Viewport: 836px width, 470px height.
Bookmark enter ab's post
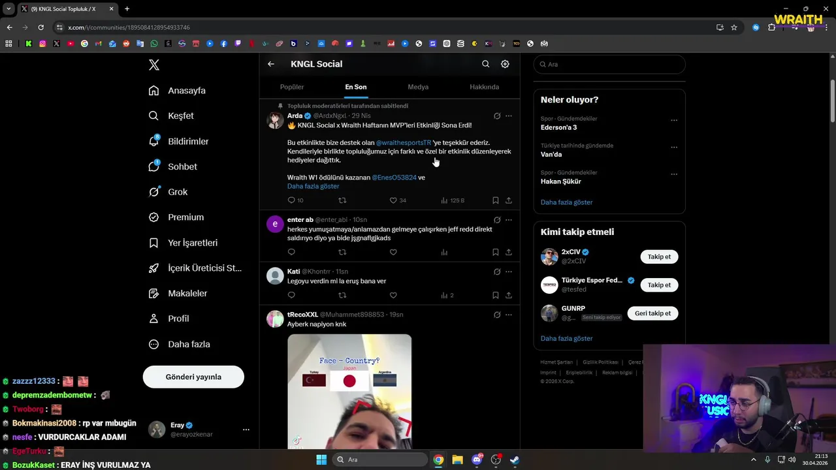click(496, 252)
